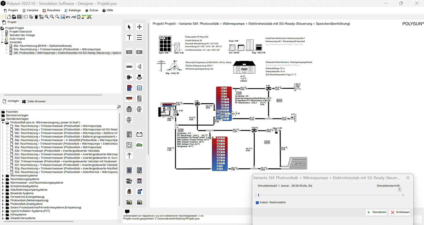Collapse the Varianten tree node

coord(2,42)
